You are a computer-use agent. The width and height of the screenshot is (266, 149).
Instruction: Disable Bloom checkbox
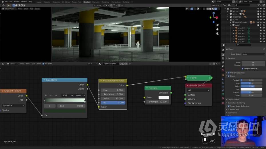coord(229,76)
